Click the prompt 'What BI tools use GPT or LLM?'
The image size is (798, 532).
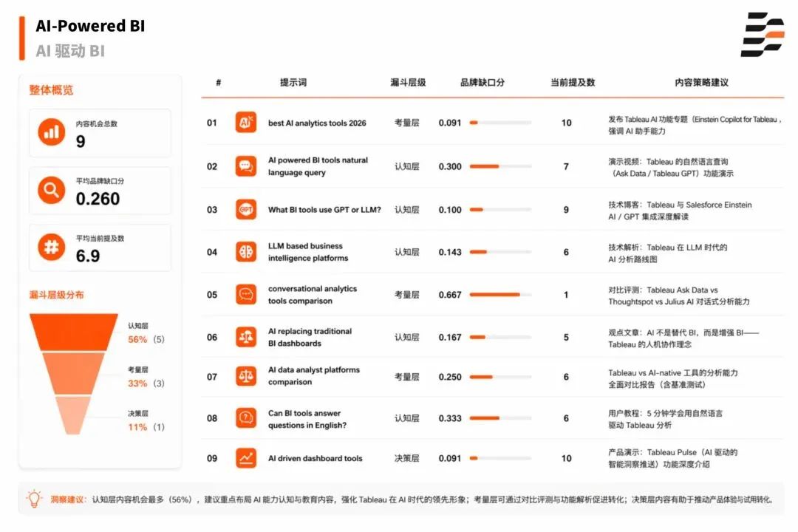tap(324, 209)
